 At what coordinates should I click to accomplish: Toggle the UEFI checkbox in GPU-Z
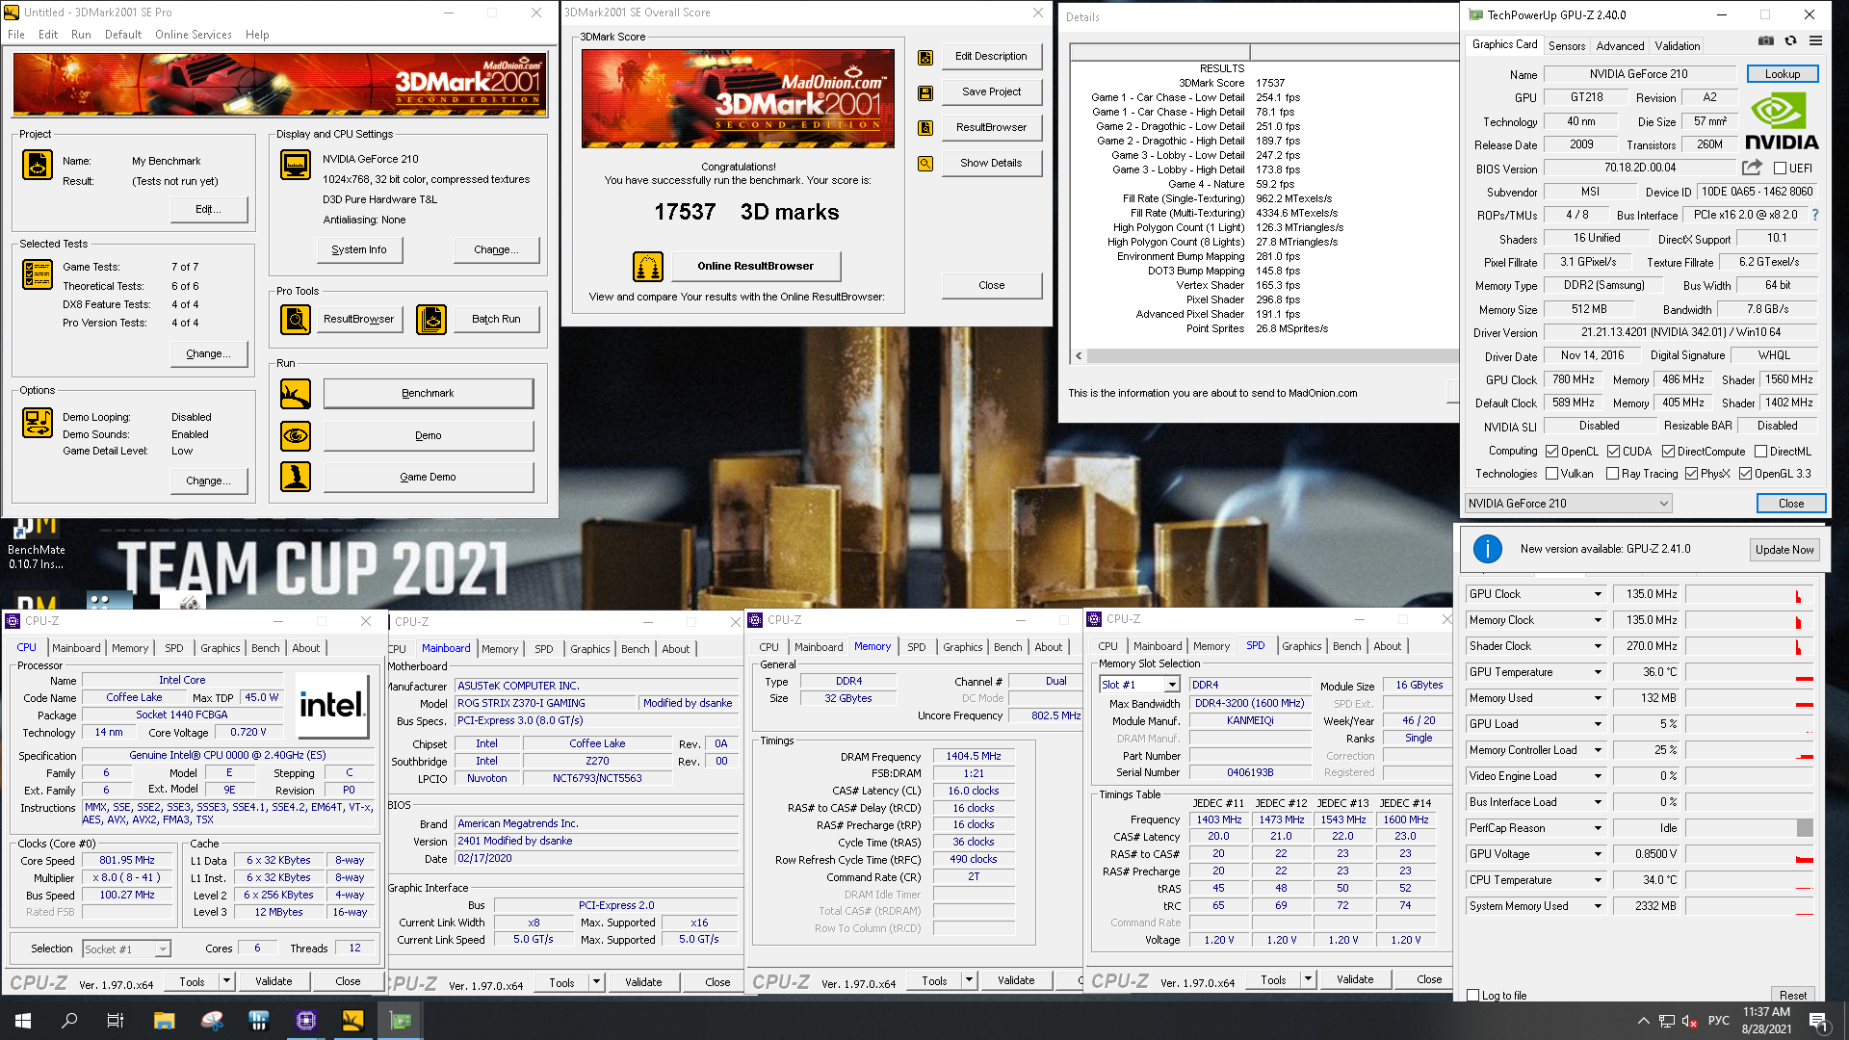point(1780,169)
